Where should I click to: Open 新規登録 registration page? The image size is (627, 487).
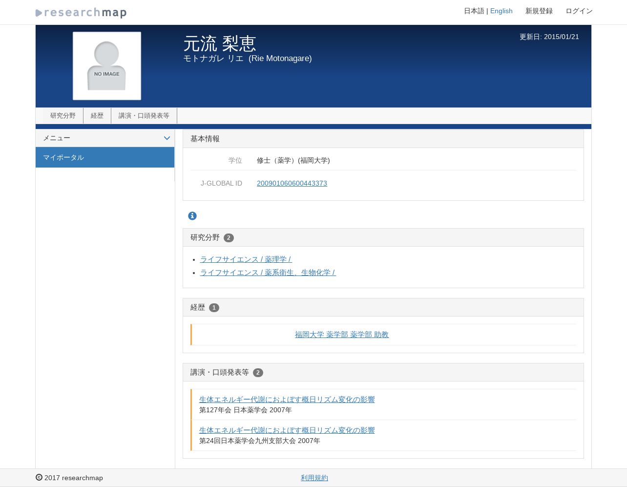coord(539,11)
